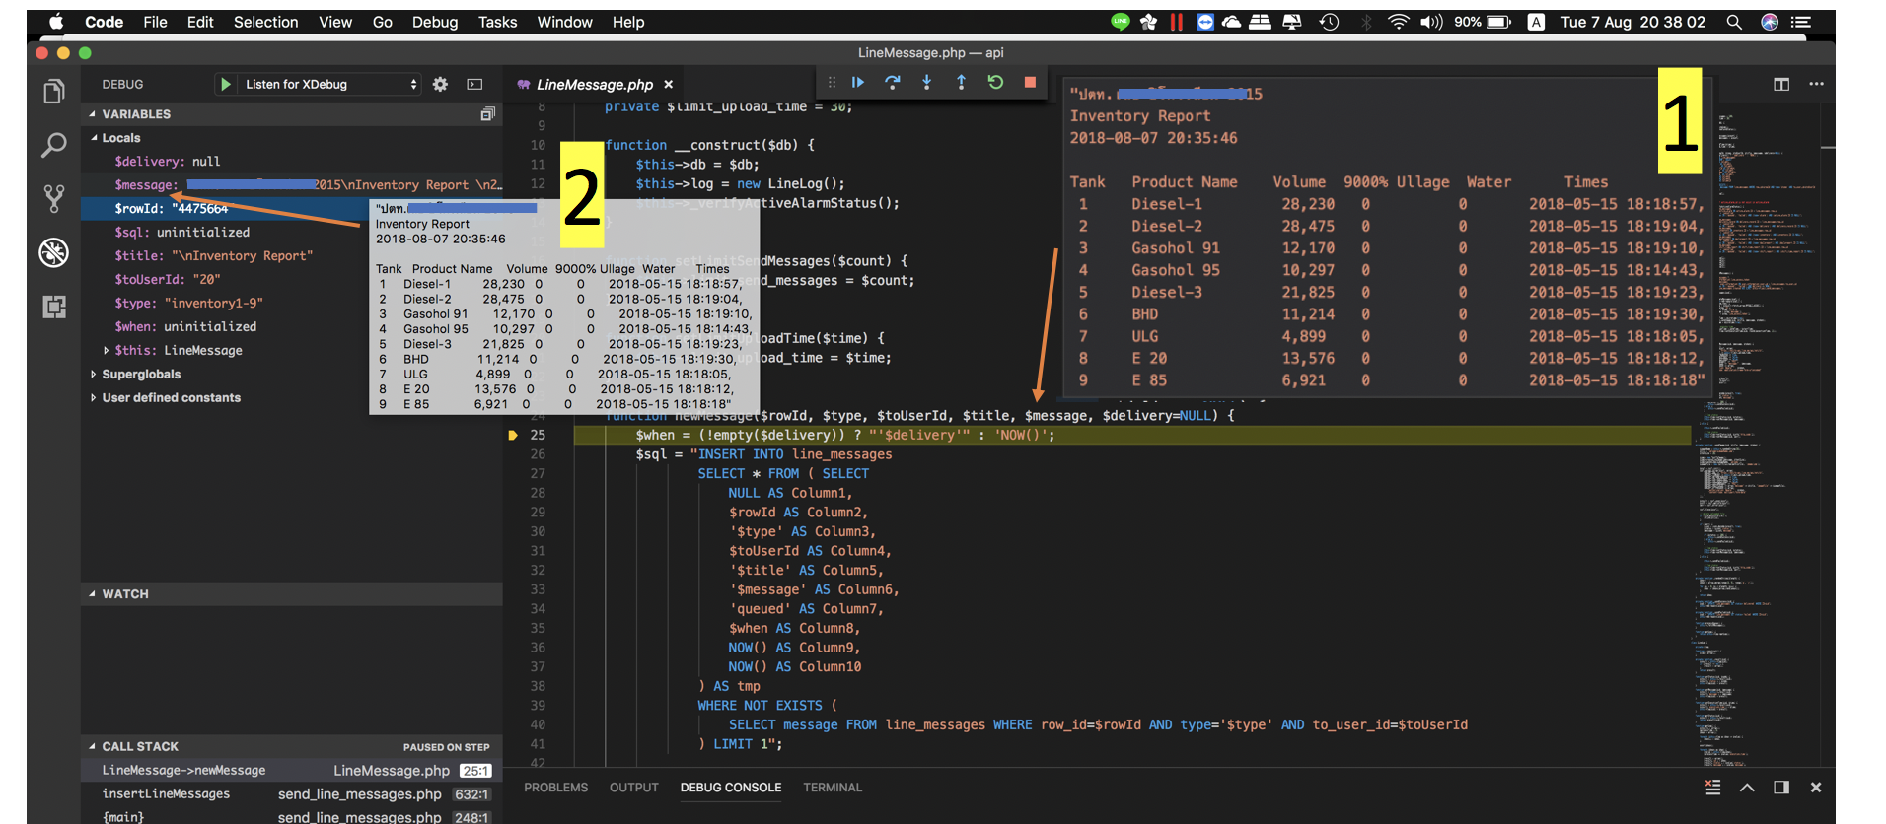Open Time Machine menu bar icon
This screenshot has height=824, width=1886.
(x=1330, y=22)
